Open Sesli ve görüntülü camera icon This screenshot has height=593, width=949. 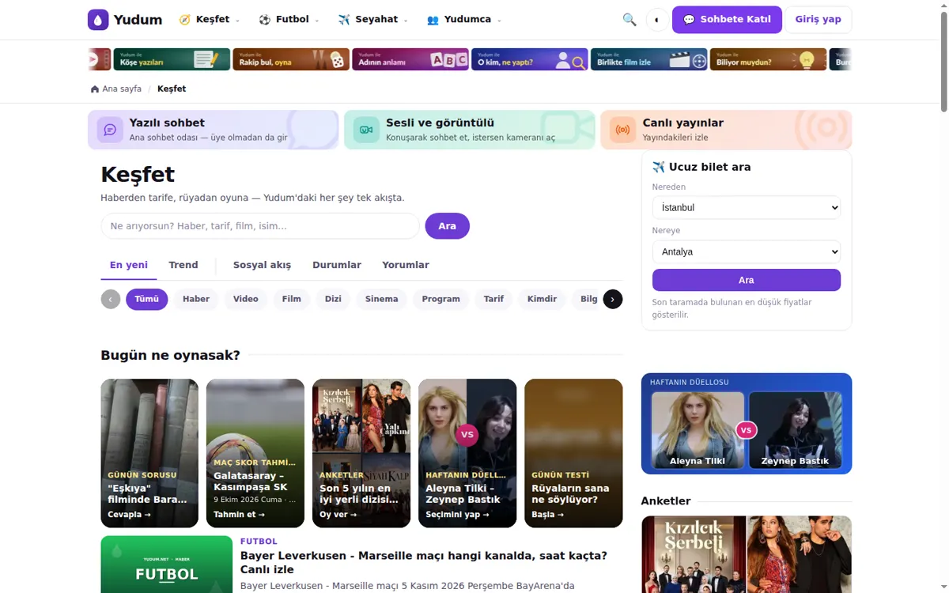coord(366,130)
